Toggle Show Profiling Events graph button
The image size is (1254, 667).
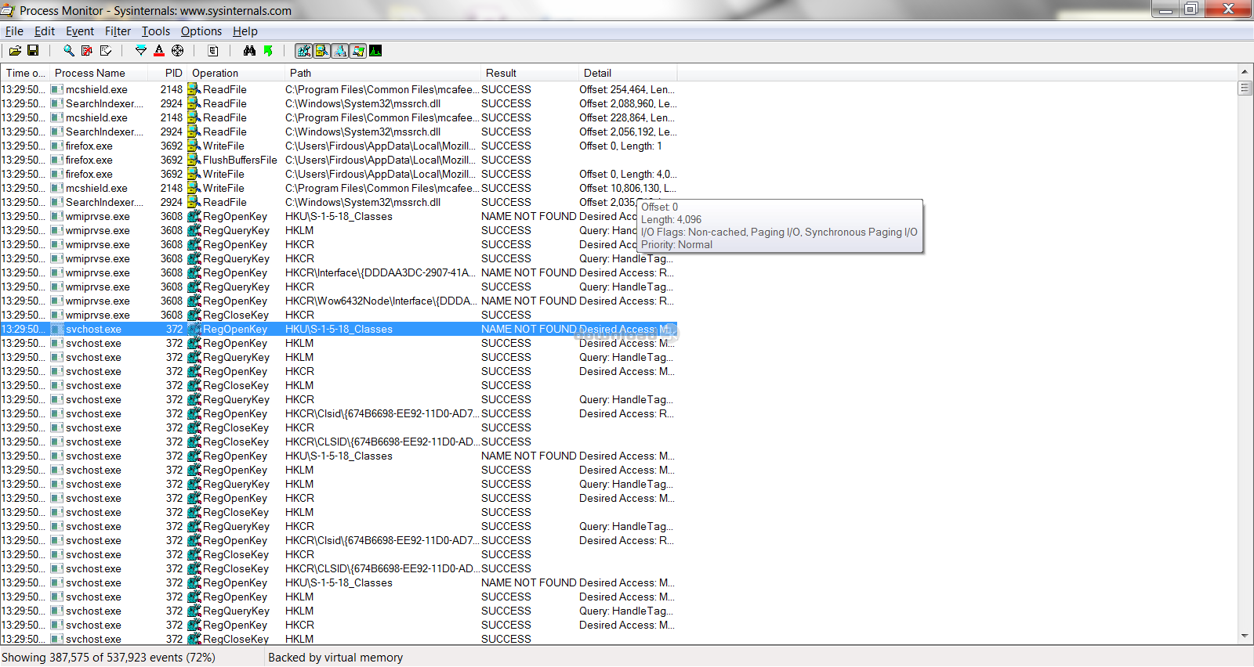pos(376,51)
